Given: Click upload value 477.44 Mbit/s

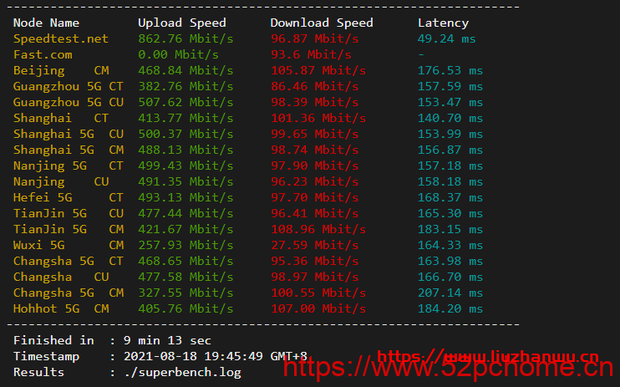Looking at the screenshot, I should 185,213.
